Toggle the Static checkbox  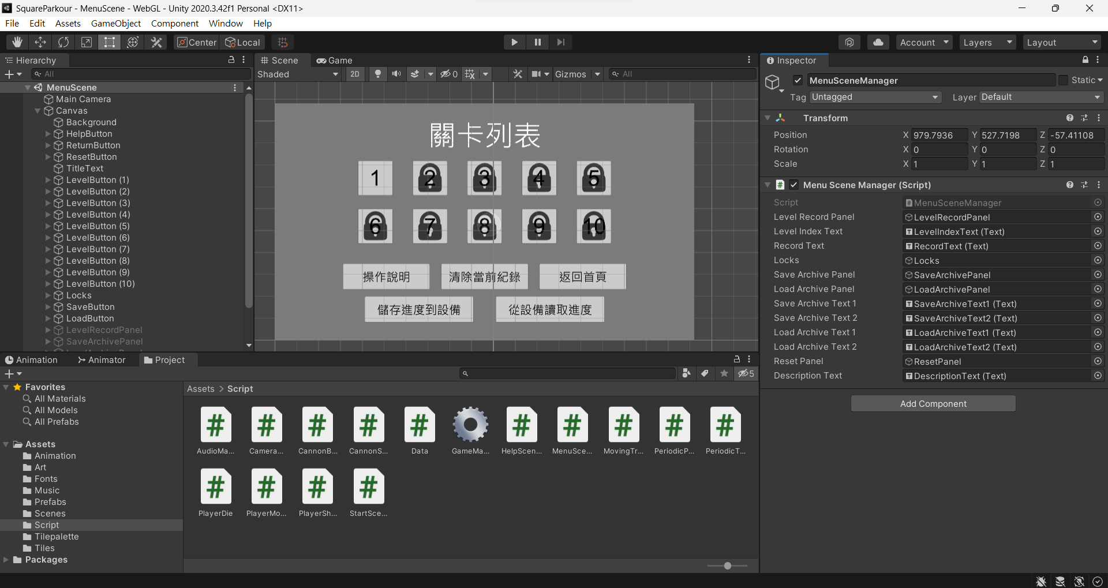pyautogui.click(x=1063, y=80)
